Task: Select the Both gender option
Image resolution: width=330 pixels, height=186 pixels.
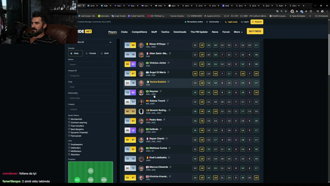Action: coord(106,53)
